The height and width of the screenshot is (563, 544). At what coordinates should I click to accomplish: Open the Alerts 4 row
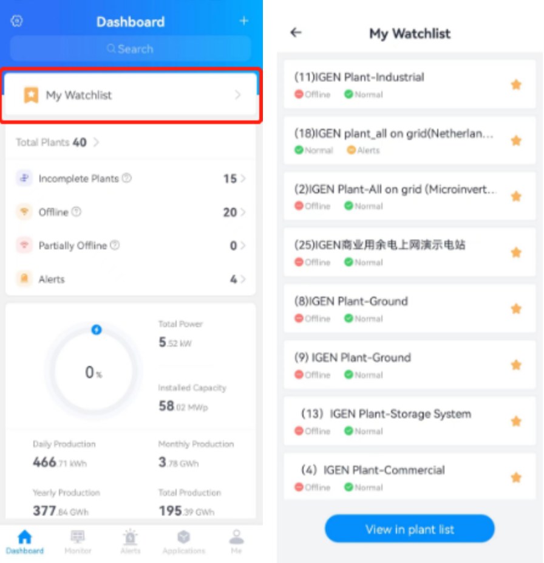[x=131, y=279]
